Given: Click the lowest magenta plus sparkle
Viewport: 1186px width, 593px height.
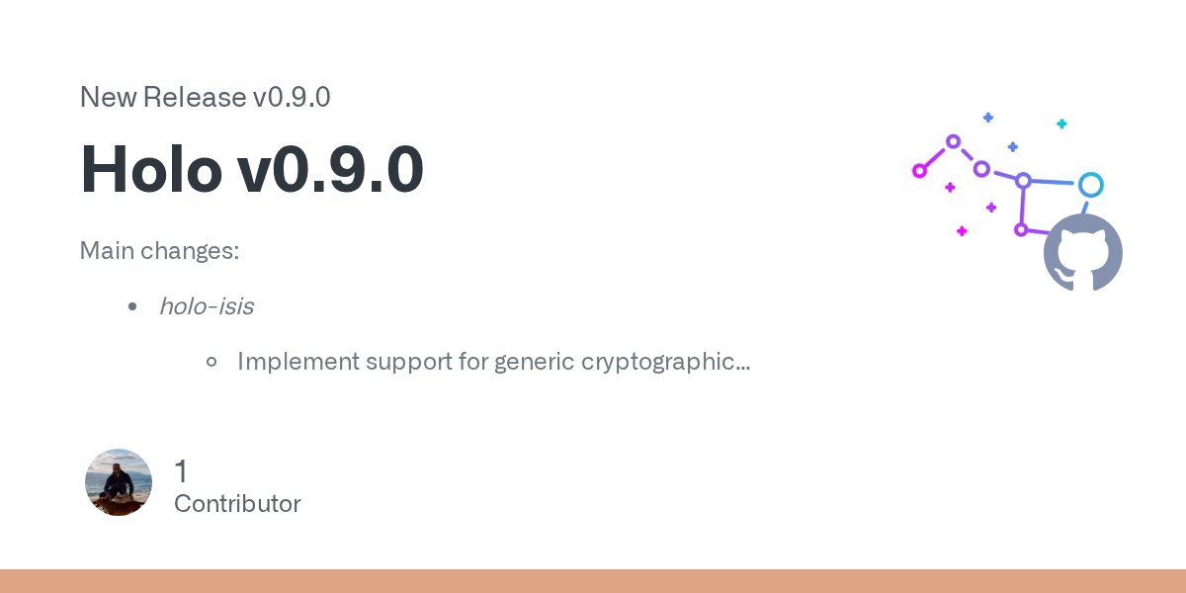Looking at the screenshot, I should click(x=961, y=231).
